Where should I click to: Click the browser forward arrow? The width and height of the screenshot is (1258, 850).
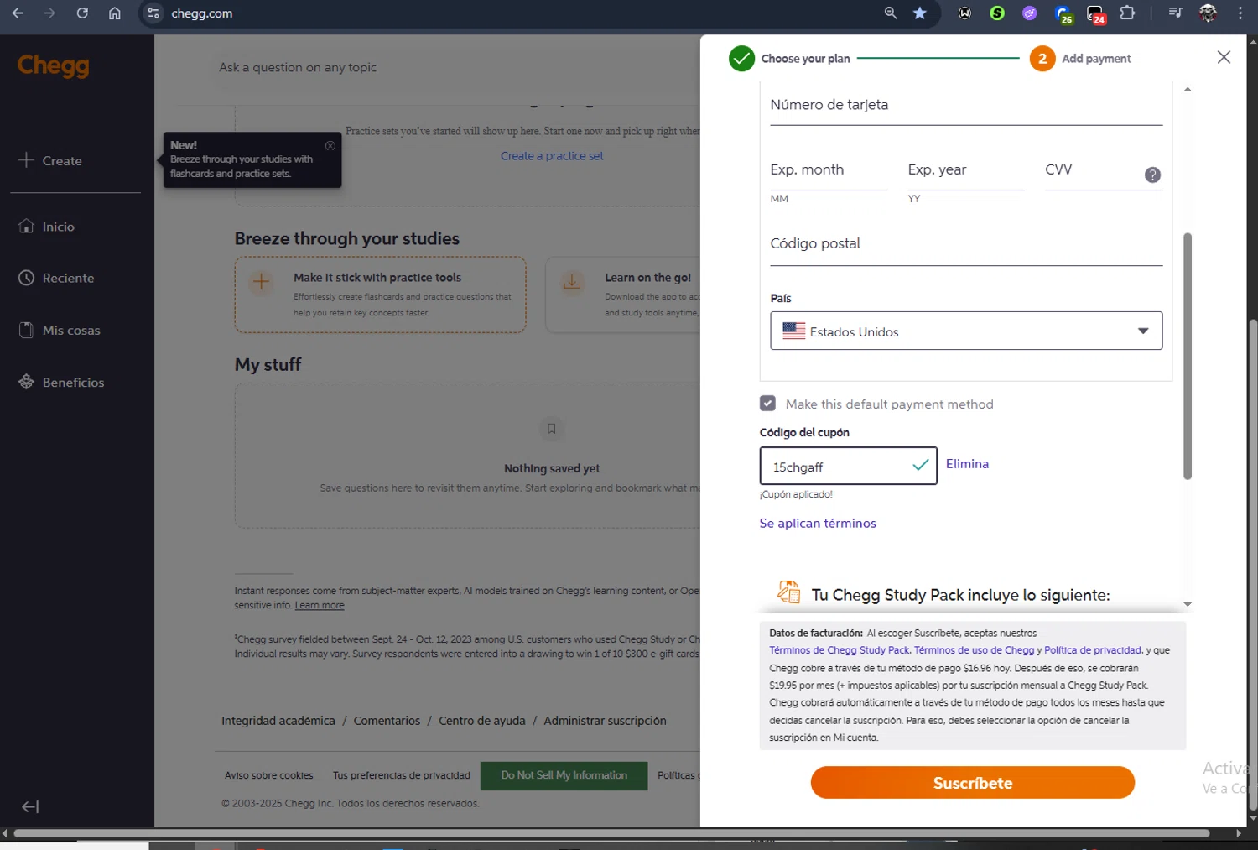pyautogui.click(x=49, y=13)
